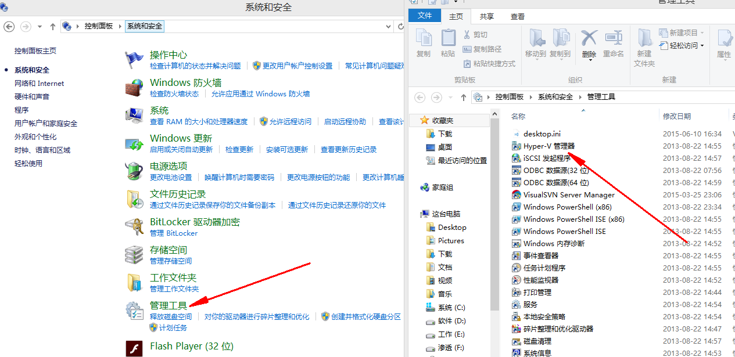Click the VisualSVN Server Manager file icon

click(x=516, y=195)
